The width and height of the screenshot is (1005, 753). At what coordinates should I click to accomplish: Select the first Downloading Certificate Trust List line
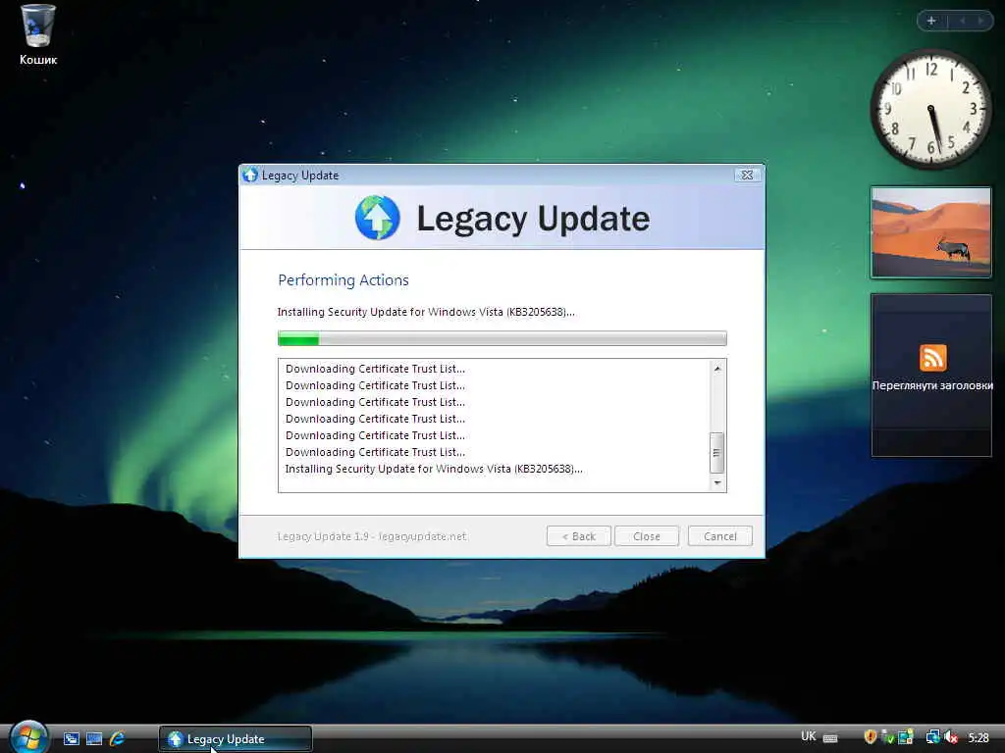(x=375, y=369)
